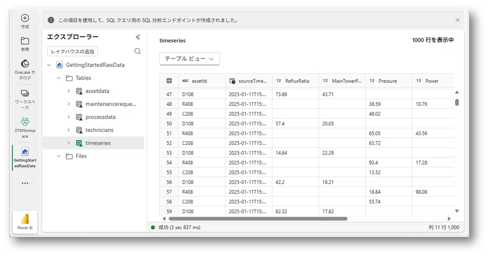Screen dimensions: 488x256
Task: Switch to the Power BI experience
Action: (x=25, y=222)
